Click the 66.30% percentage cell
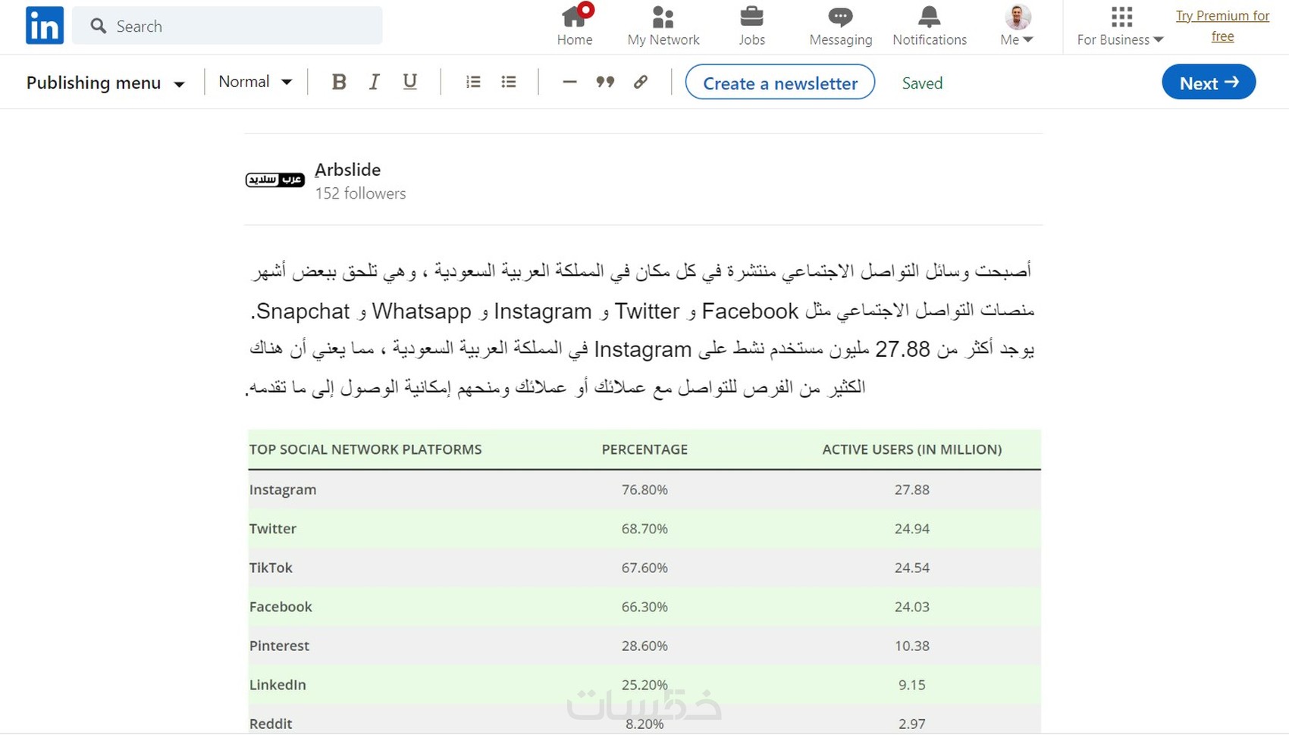This screenshot has width=1289, height=735. point(644,607)
